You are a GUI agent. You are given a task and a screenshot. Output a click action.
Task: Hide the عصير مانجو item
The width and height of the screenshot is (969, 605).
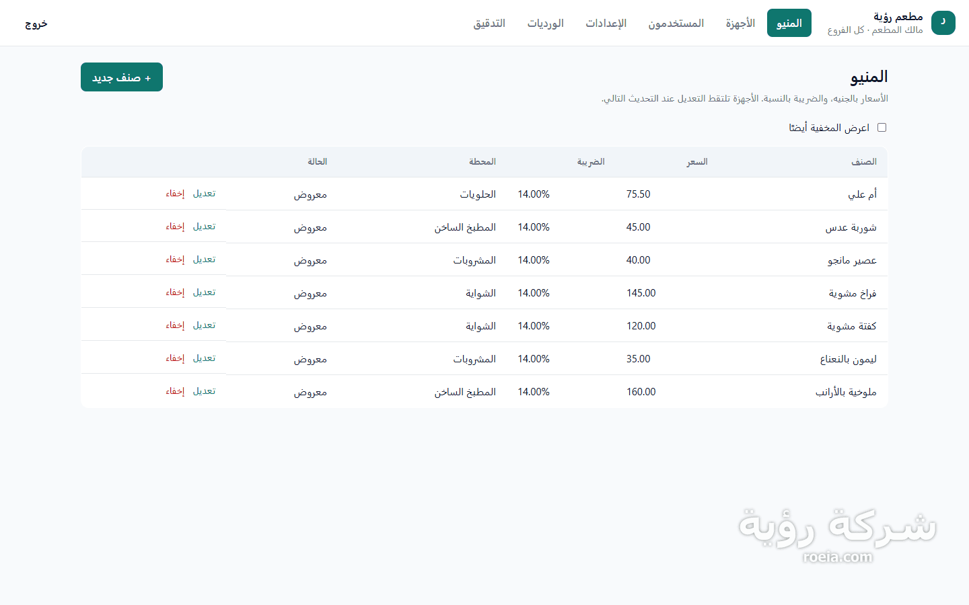(175, 259)
